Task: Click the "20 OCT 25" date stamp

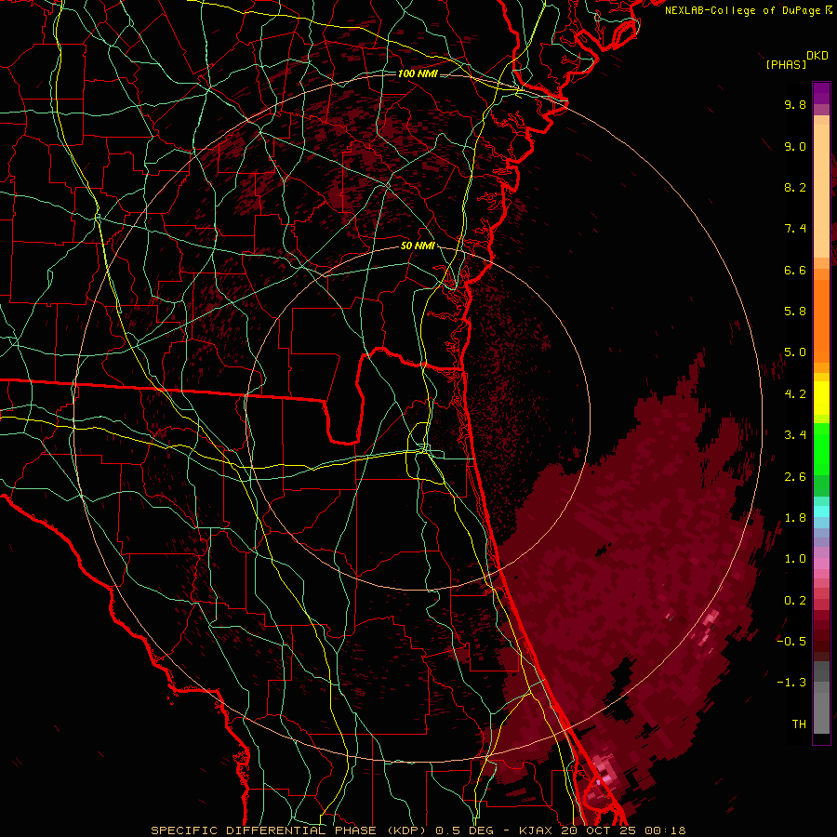Action: 597,830
